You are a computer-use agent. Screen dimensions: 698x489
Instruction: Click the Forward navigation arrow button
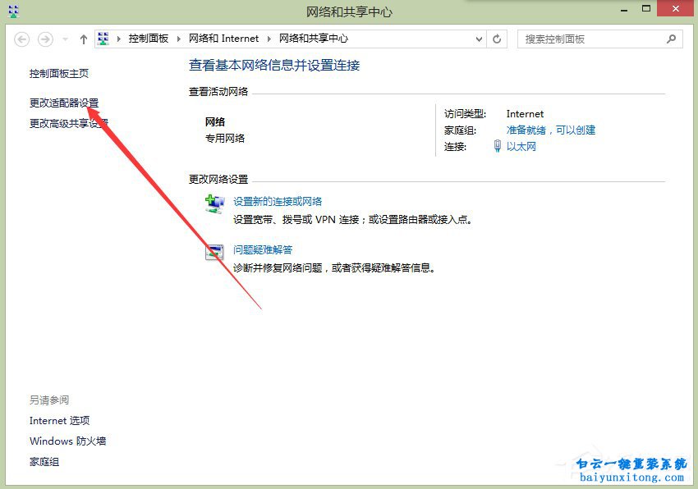click(46, 39)
